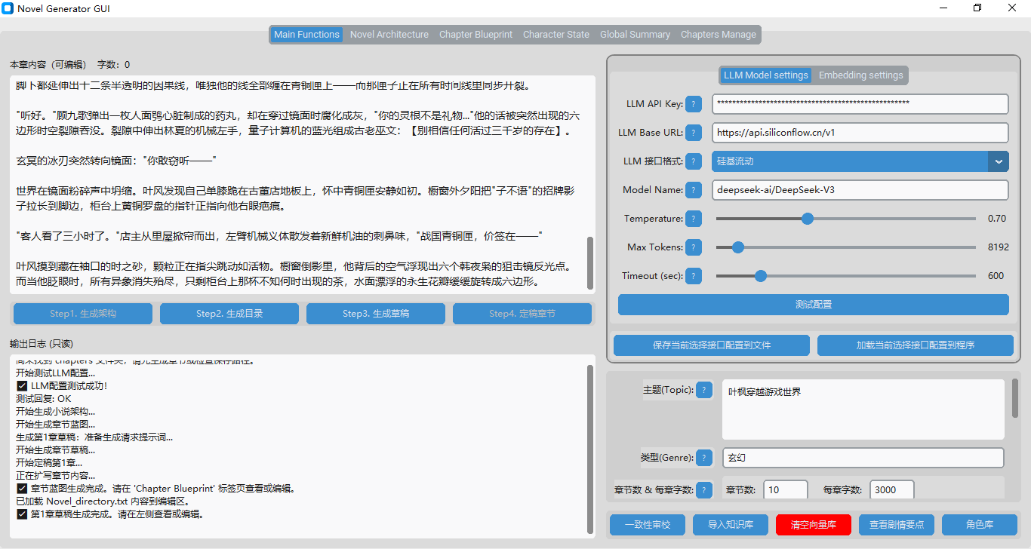Click the help icon beside LLM API Key

tap(694, 104)
